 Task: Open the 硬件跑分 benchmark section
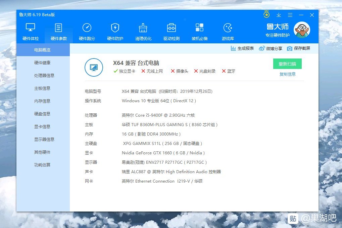(87, 32)
